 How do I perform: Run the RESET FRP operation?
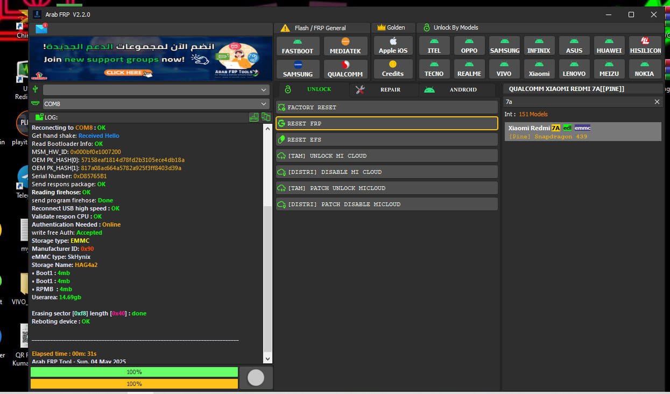(387, 123)
